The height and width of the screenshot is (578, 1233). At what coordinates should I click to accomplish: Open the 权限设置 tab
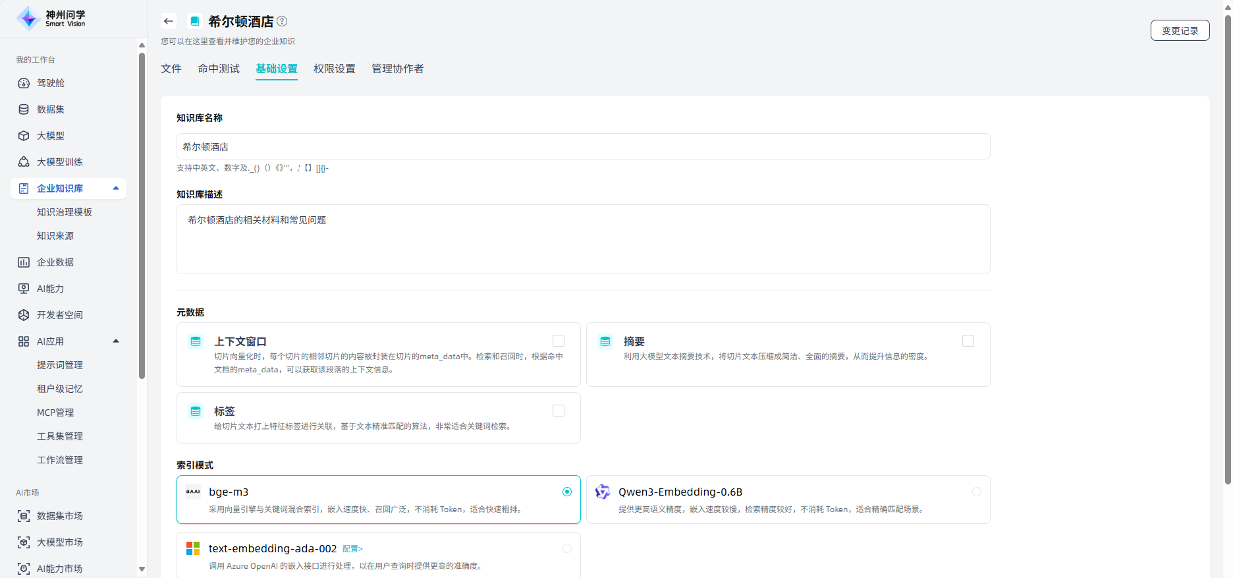(x=335, y=69)
